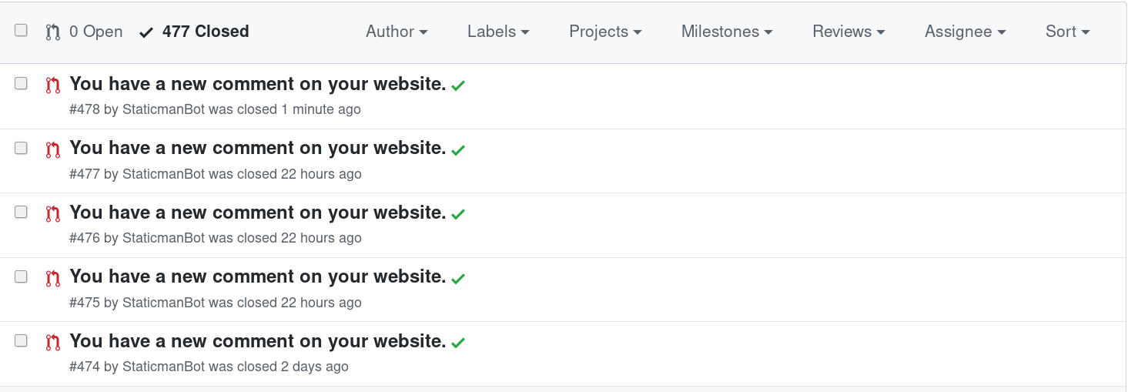Toggle the select-all checkbox in header
The width and height of the screenshot is (1128, 392).
click(x=21, y=31)
